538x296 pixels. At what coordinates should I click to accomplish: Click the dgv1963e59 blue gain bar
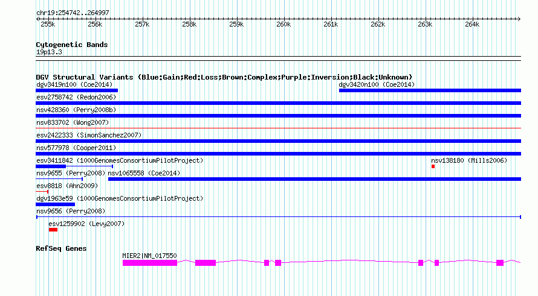(55, 204)
